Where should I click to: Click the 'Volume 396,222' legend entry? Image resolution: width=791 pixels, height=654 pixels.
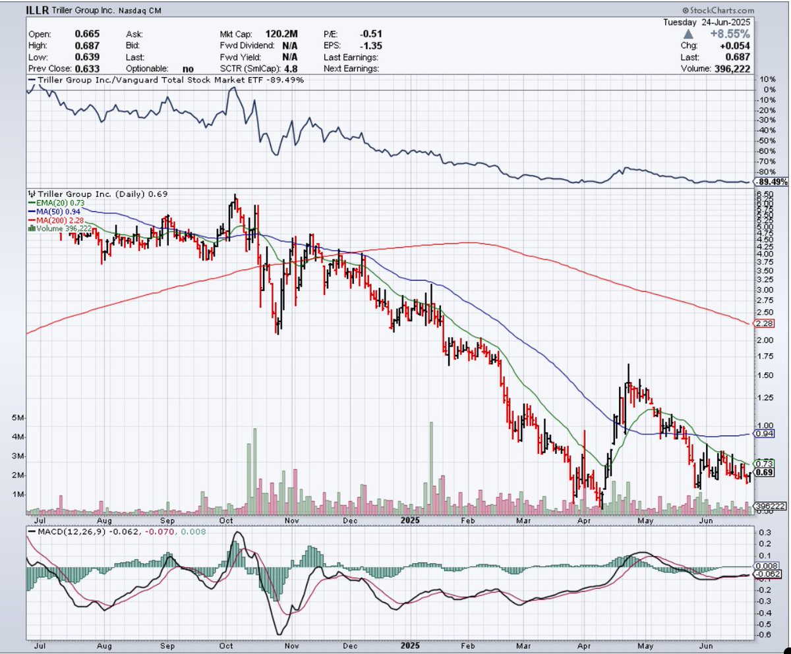click(x=63, y=229)
